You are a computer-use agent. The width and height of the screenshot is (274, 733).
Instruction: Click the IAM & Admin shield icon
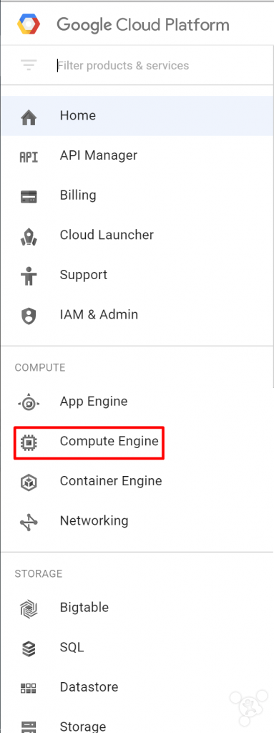click(x=29, y=316)
